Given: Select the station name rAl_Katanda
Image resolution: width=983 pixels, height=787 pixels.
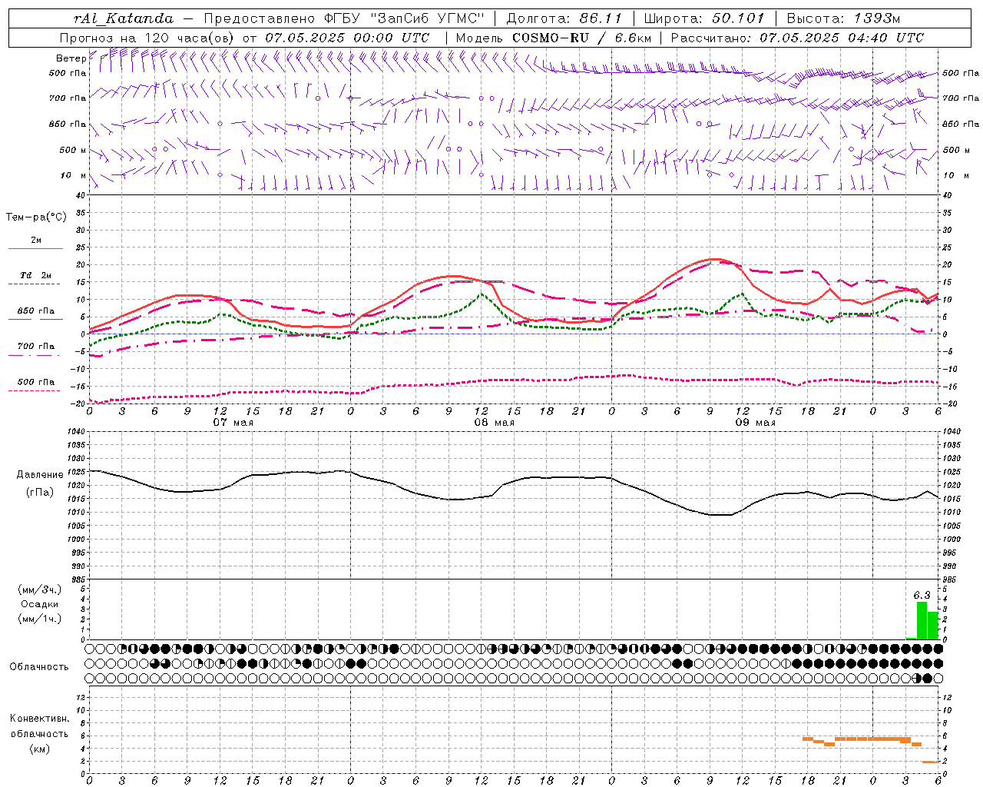Looking at the screenshot, I should (123, 18).
